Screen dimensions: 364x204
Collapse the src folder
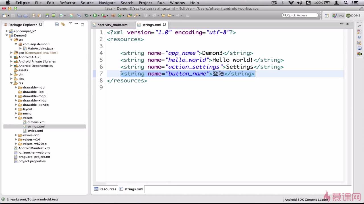(x=11, y=40)
